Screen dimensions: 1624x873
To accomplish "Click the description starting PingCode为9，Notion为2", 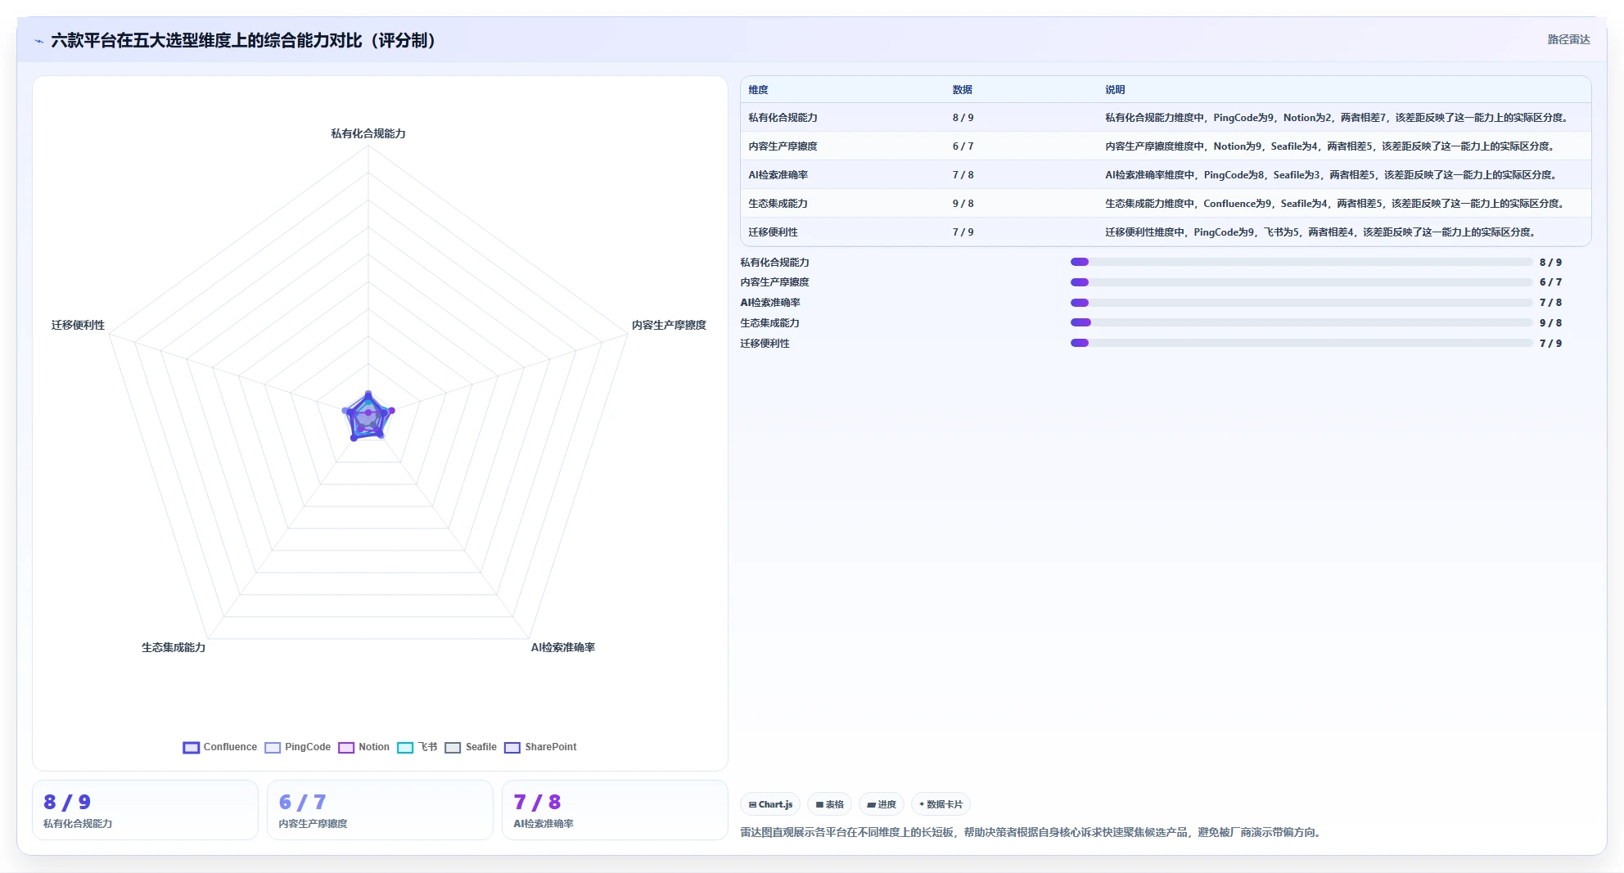I will [1336, 118].
